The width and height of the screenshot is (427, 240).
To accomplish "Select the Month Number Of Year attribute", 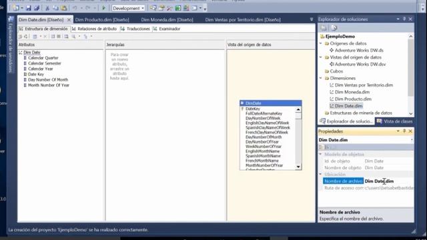I will (x=49, y=85).
